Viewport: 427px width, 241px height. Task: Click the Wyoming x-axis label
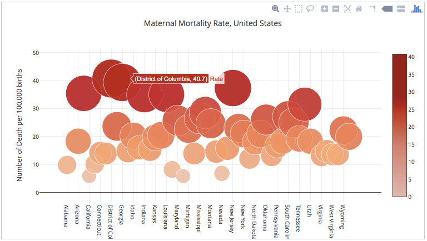pyautogui.click(x=342, y=217)
